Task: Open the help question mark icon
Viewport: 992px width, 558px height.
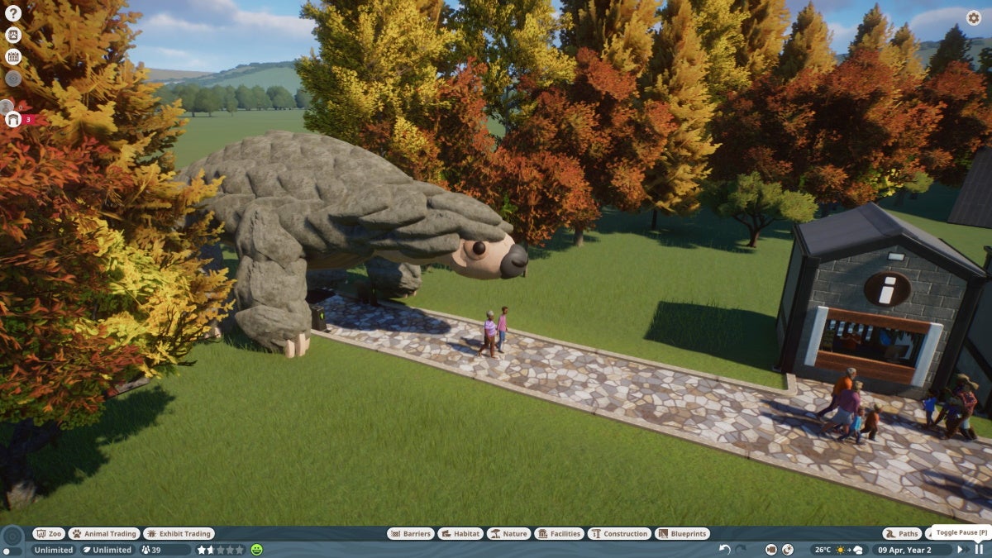Action: 12,13
